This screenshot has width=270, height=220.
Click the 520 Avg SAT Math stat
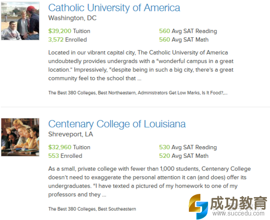tap(184, 156)
